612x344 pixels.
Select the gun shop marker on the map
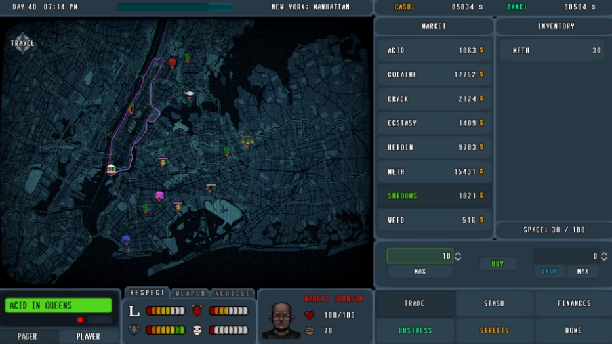211,188
